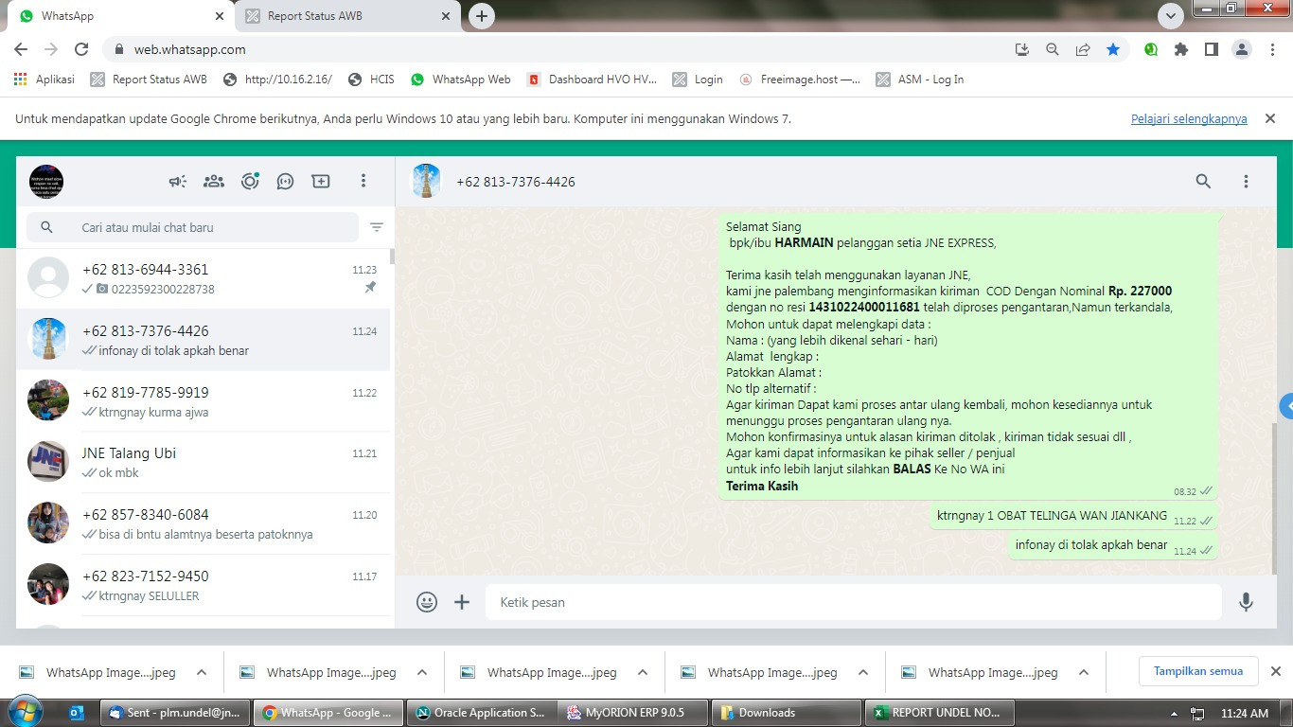Open Downloads folder from taskbar
Viewport: 1293px width, 727px height.
coord(786,713)
